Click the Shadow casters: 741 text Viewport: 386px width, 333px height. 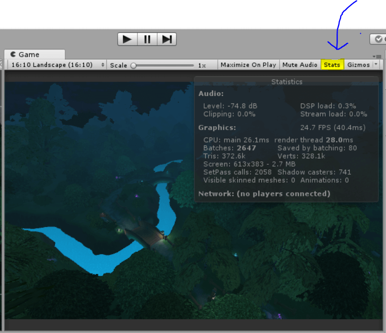[314, 172]
